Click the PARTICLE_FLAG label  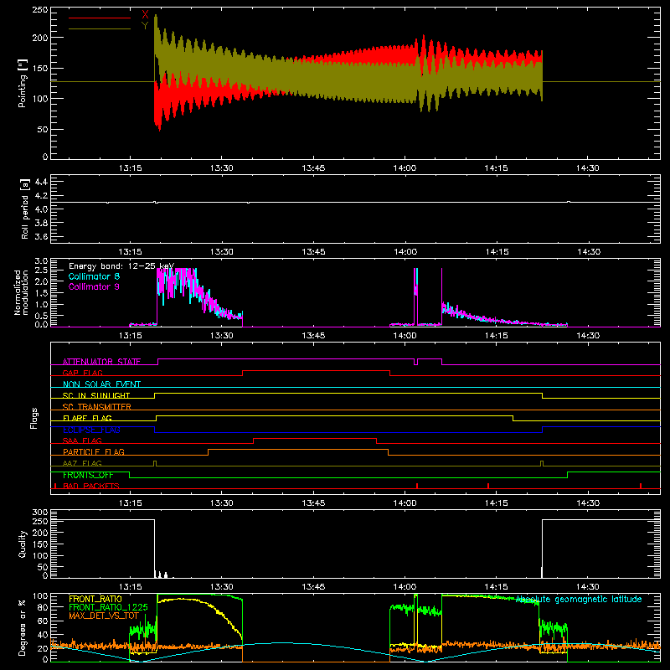pos(94,451)
